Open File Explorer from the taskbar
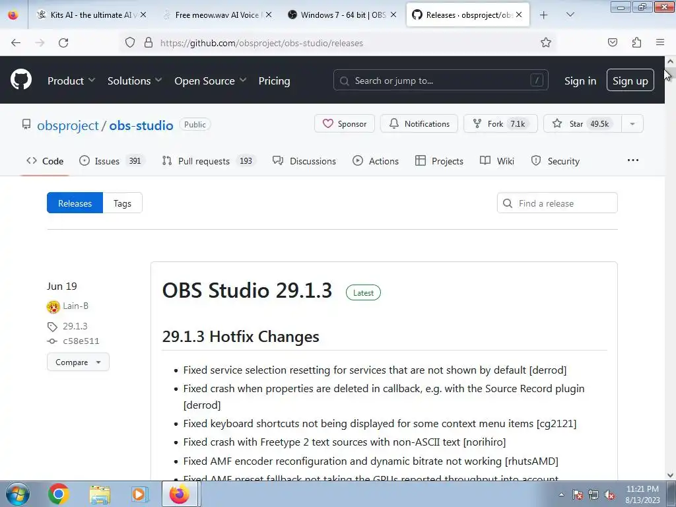Screen dimensions: 676x507 (x=100, y=494)
